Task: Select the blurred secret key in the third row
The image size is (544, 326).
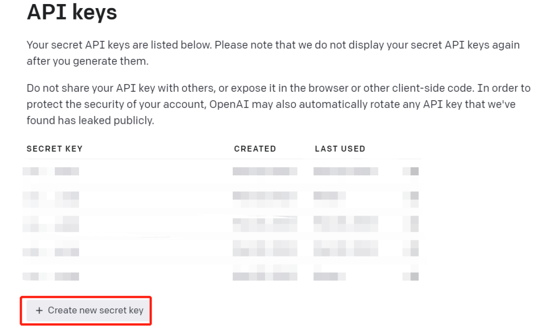Action: click(51, 224)
